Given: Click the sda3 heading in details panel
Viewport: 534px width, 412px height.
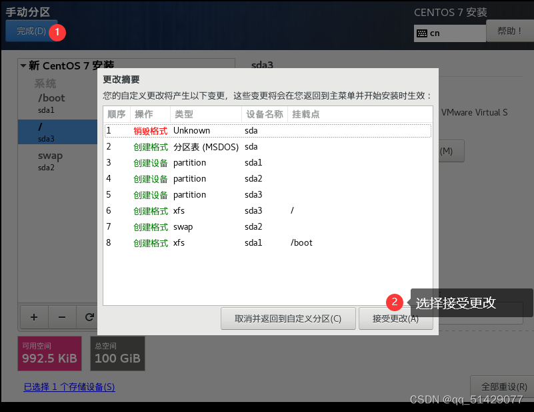Looking at the screenshot, I should (x=262, y=65).
